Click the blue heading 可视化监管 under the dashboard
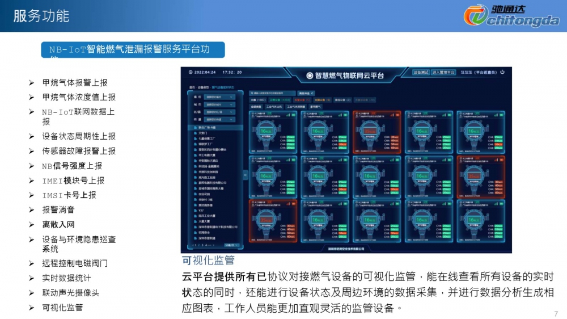The image size is (567, 319). click(208, 260)
